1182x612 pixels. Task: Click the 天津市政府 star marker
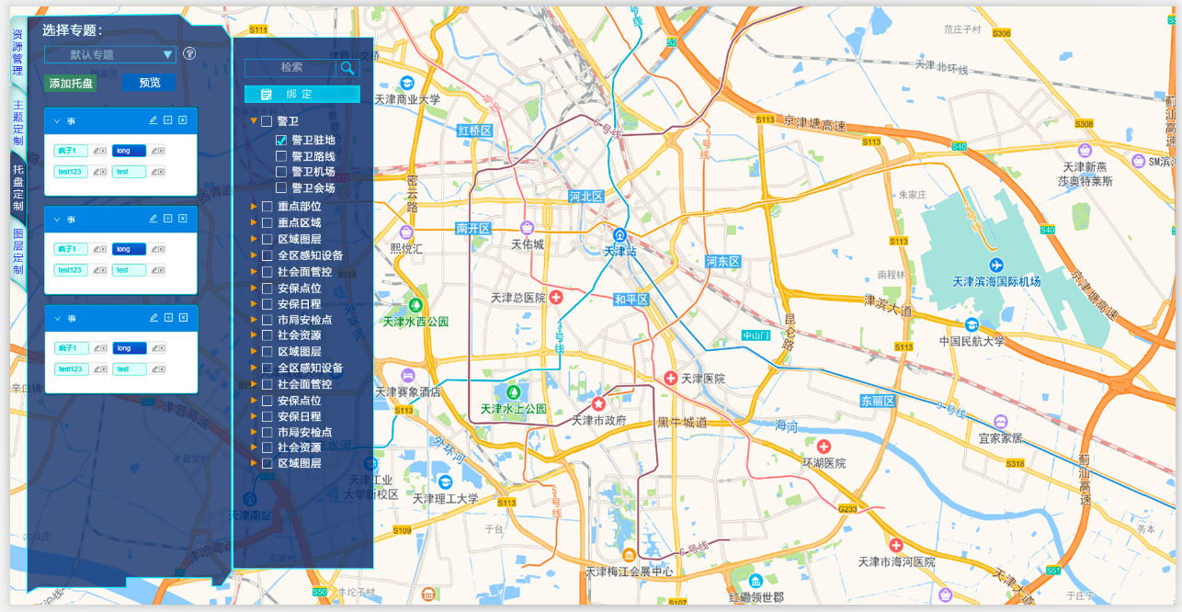[598, 403]
